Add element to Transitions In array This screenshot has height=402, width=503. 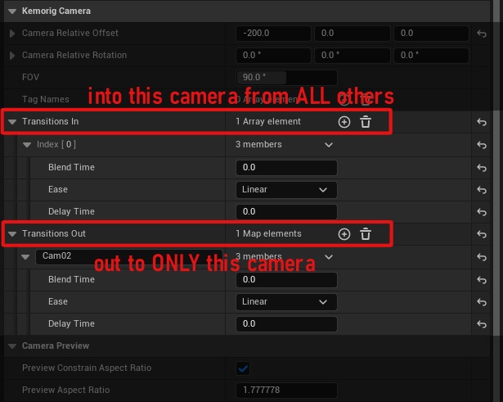pos(344,121)
